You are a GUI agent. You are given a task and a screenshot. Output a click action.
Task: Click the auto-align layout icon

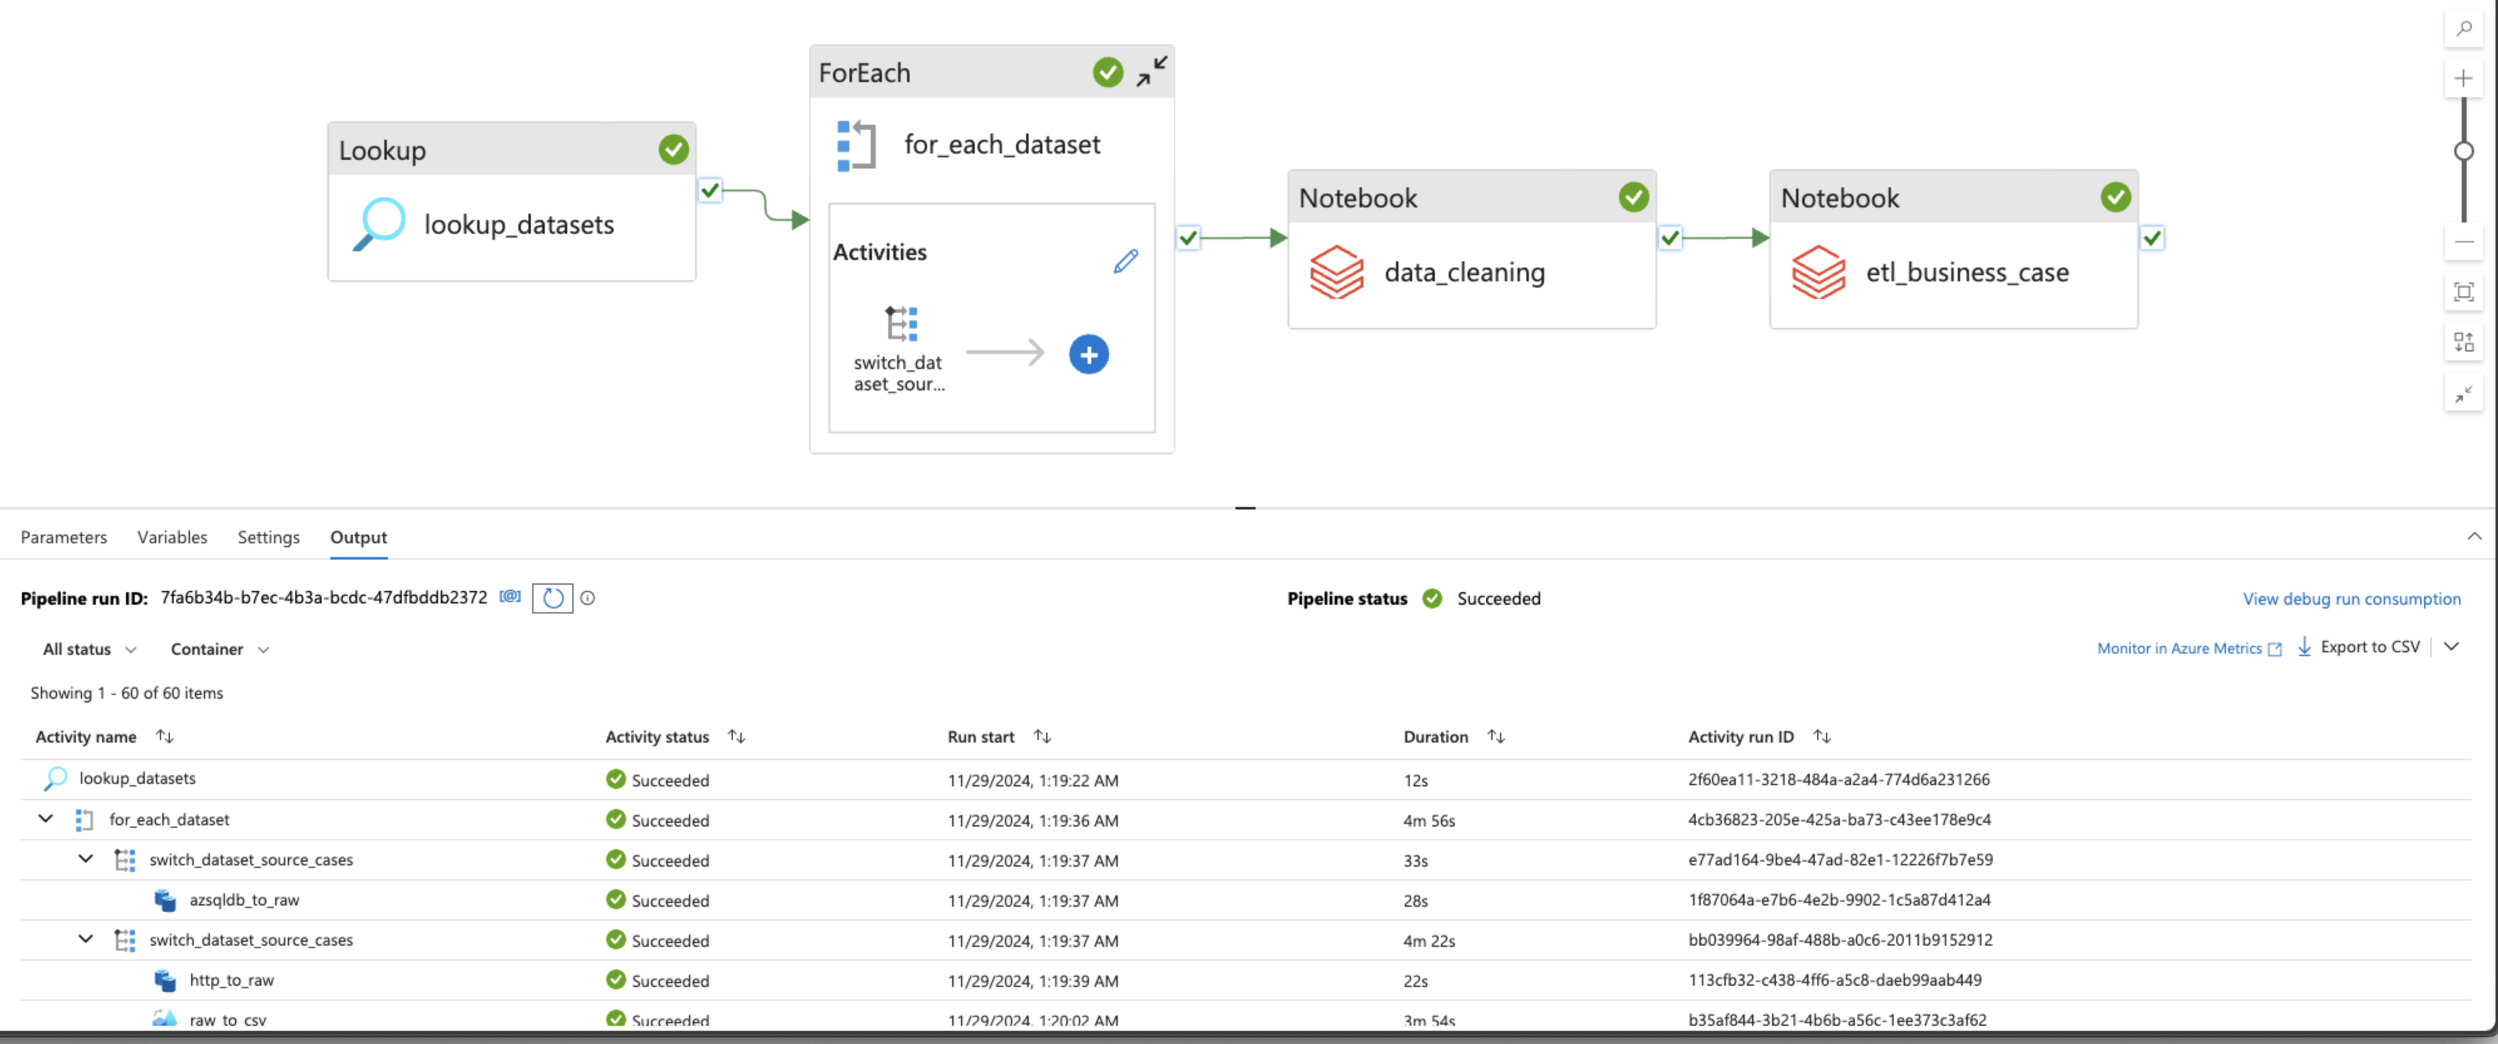click(x=2463, y=342)
